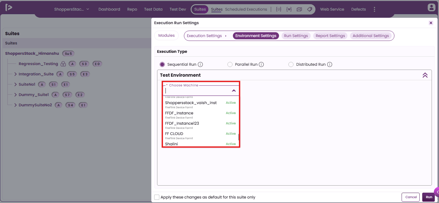Screen dimensions: 439x203
Task: Click the Parallel Run info icon
Action: click(261, 64)
